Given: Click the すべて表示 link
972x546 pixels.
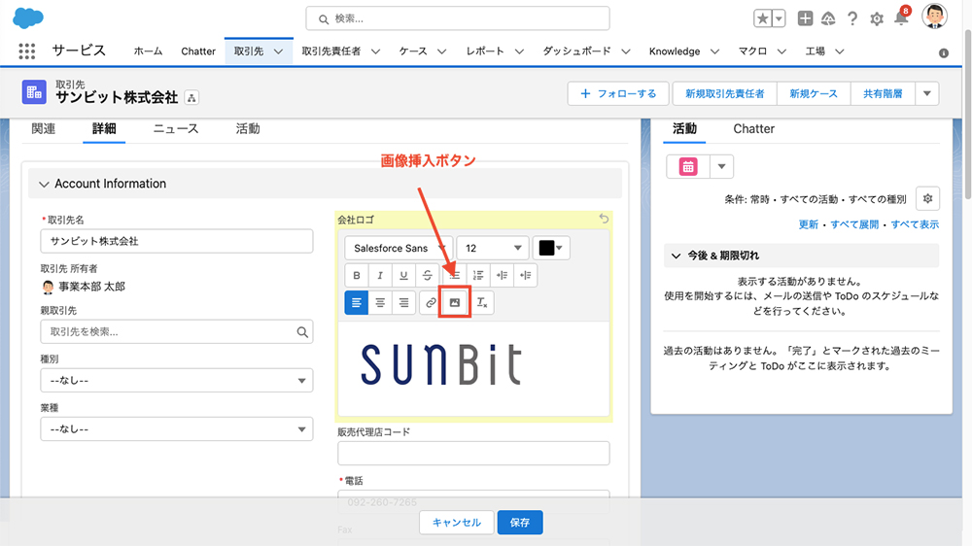Looking at the screenshot, I should pyautogui.click(x=915, y=224).
